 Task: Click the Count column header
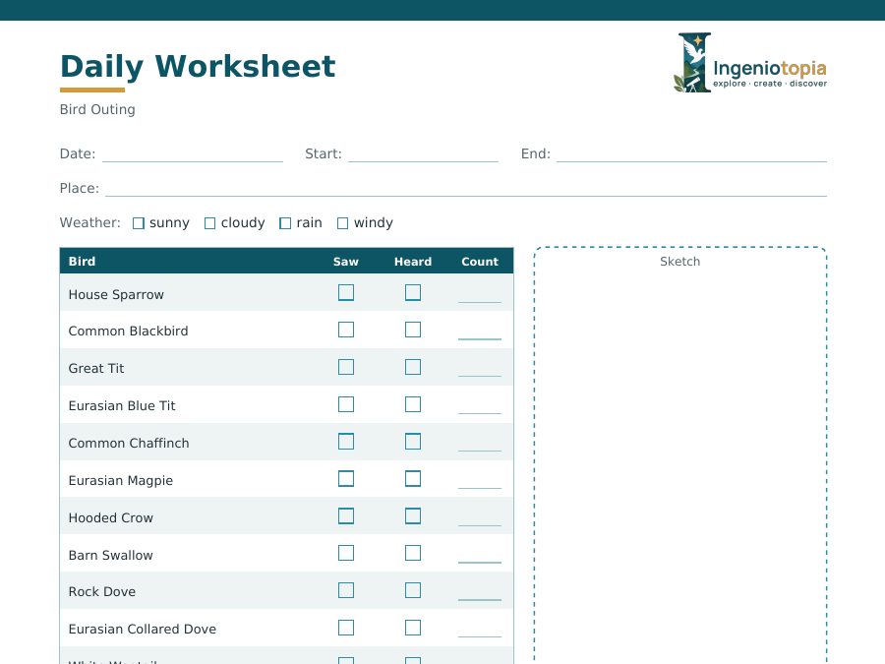pyautogui.click(x=480, y=262)
